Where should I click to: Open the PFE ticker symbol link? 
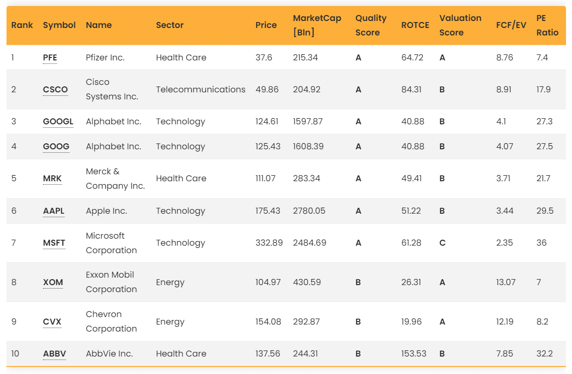coord(50,57)
